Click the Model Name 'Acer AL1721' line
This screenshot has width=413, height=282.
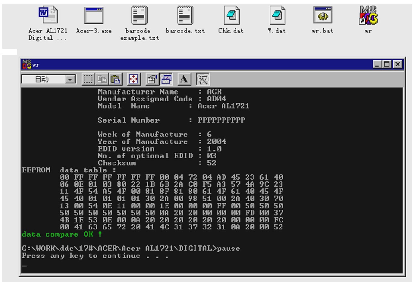pos(173,106)
